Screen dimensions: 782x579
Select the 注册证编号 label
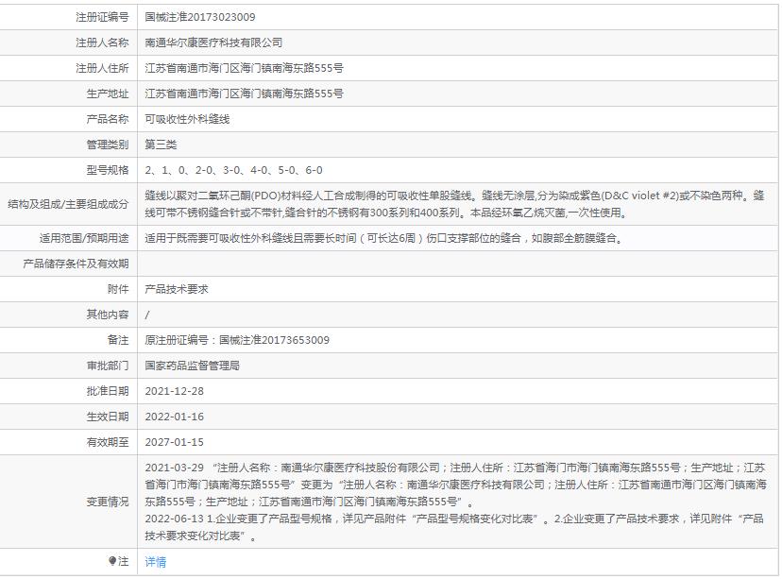(x=102, y=17)
